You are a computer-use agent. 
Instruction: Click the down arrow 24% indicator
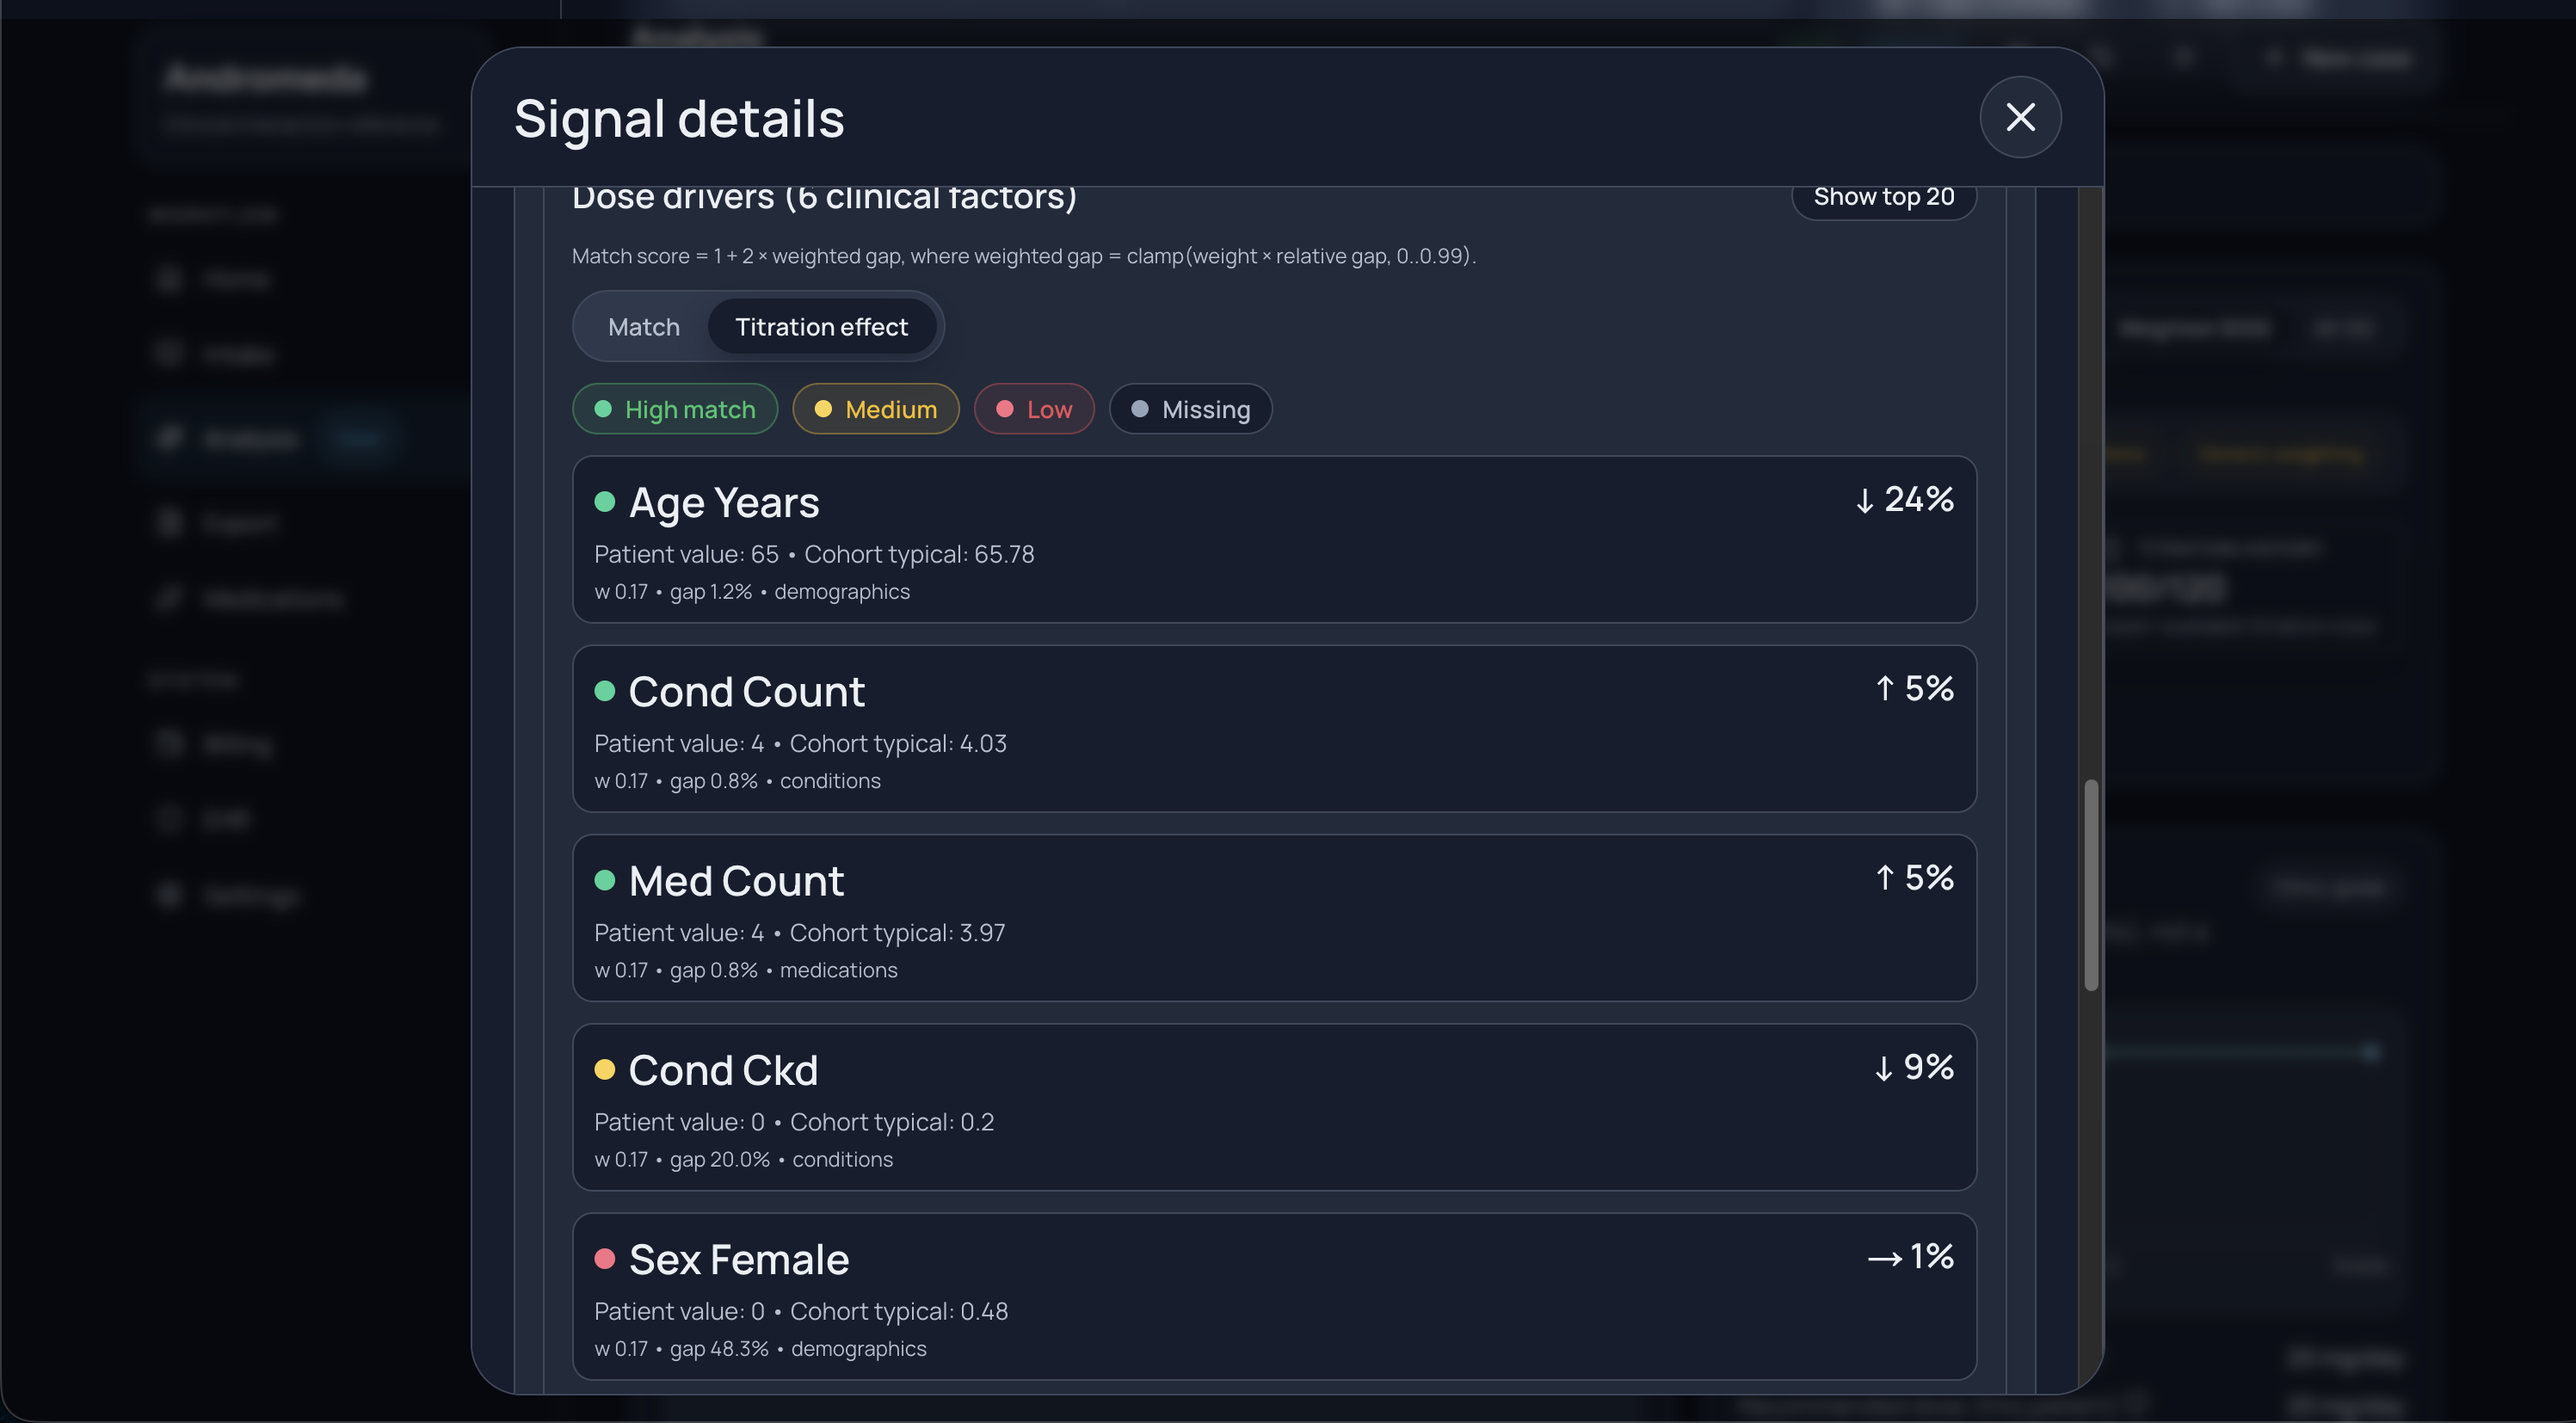[1904, 499]
